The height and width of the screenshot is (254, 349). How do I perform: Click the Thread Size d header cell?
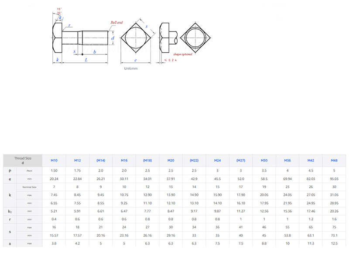coord(23,160)
